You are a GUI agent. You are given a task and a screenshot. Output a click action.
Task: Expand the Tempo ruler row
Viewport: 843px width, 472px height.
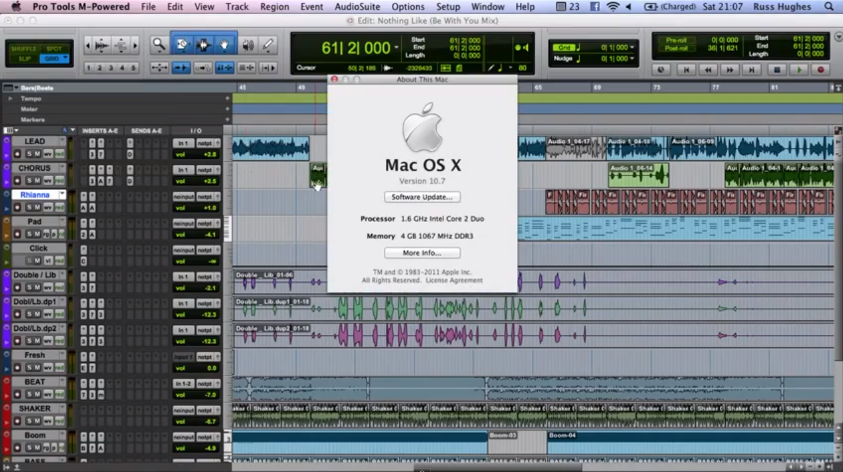point(11,98)
